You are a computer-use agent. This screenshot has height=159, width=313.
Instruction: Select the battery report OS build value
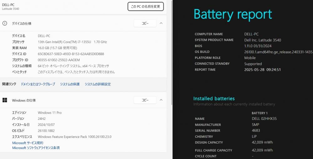279,52
